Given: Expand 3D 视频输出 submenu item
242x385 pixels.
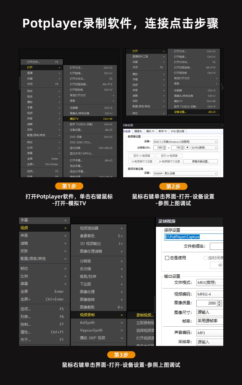Looking at the screenshot, I should (99, 244).
